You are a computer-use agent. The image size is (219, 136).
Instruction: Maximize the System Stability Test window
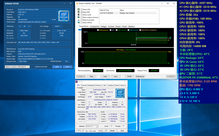(x=168, y=3)
